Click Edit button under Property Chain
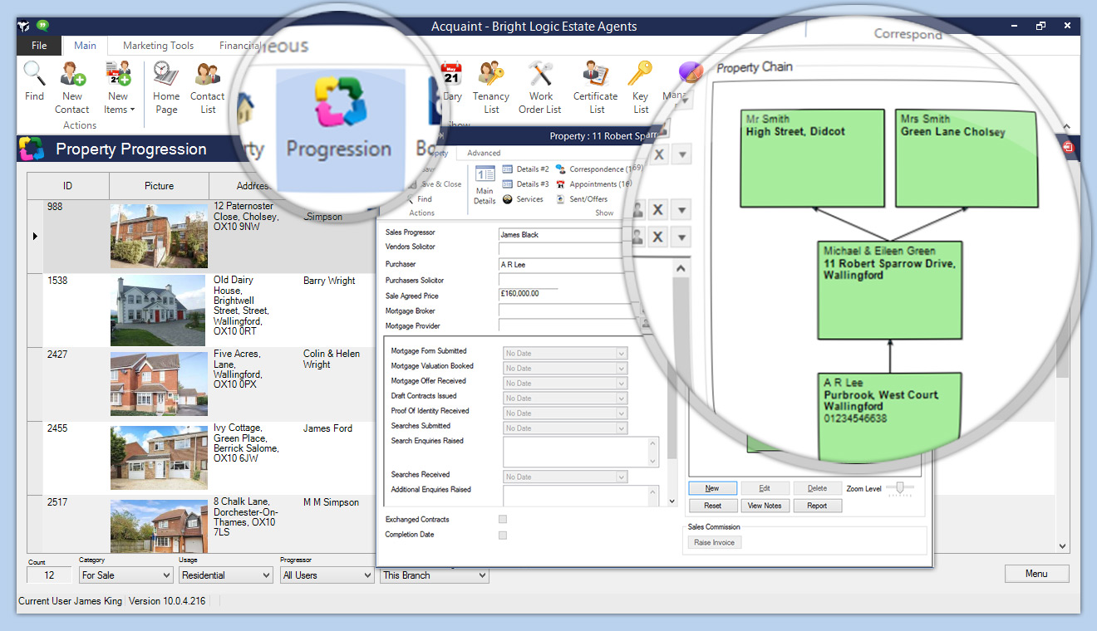 click(765, 488)
